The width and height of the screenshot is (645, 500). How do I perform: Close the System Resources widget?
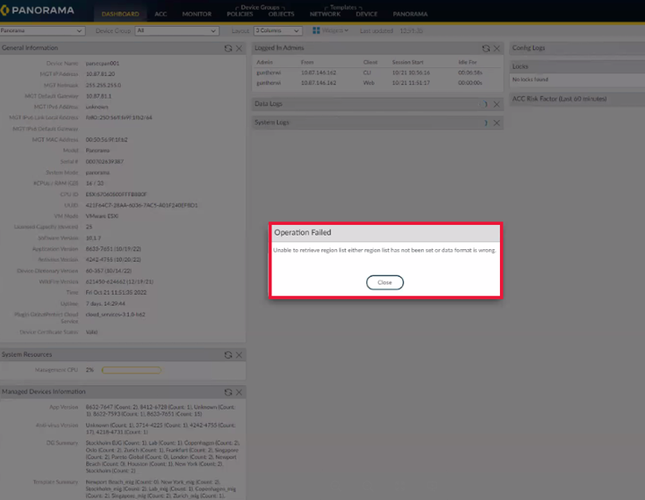coord(239,355)
